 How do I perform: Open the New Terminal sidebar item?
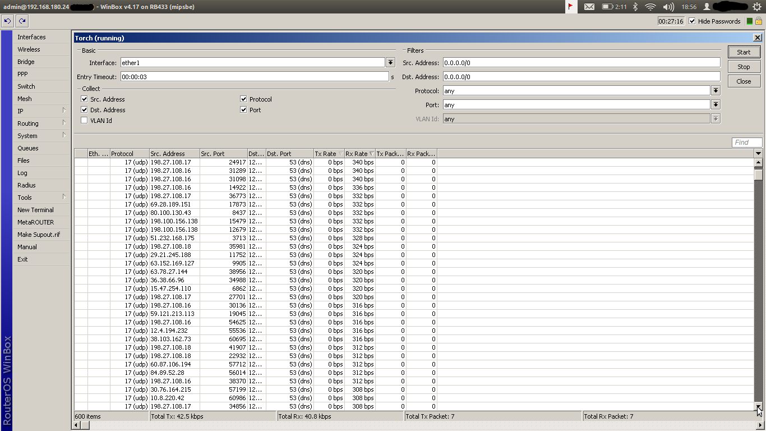(x=35, y=210)
